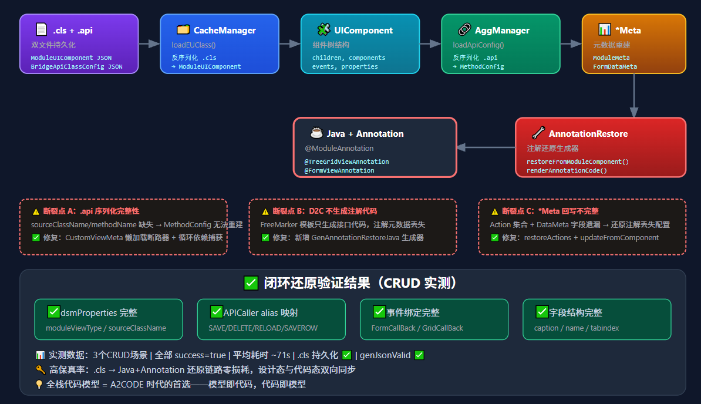This screenshot has height=404, width=701.
Task: Click the FormCallBack / GridCallBack text
Action: point(417,328)
